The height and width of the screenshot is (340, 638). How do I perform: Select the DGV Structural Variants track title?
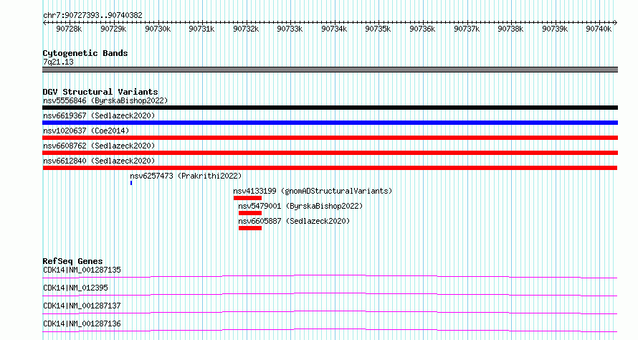[100, 92]
